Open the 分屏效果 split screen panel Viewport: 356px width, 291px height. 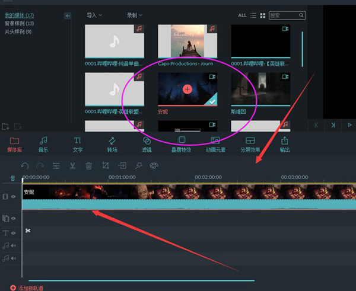(250, 144)
